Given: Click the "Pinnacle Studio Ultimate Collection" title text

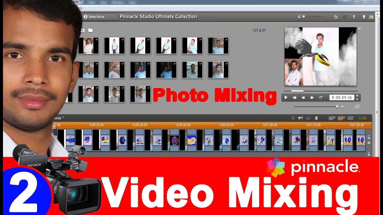Looking at the screenshot, I should coord(158,17).
